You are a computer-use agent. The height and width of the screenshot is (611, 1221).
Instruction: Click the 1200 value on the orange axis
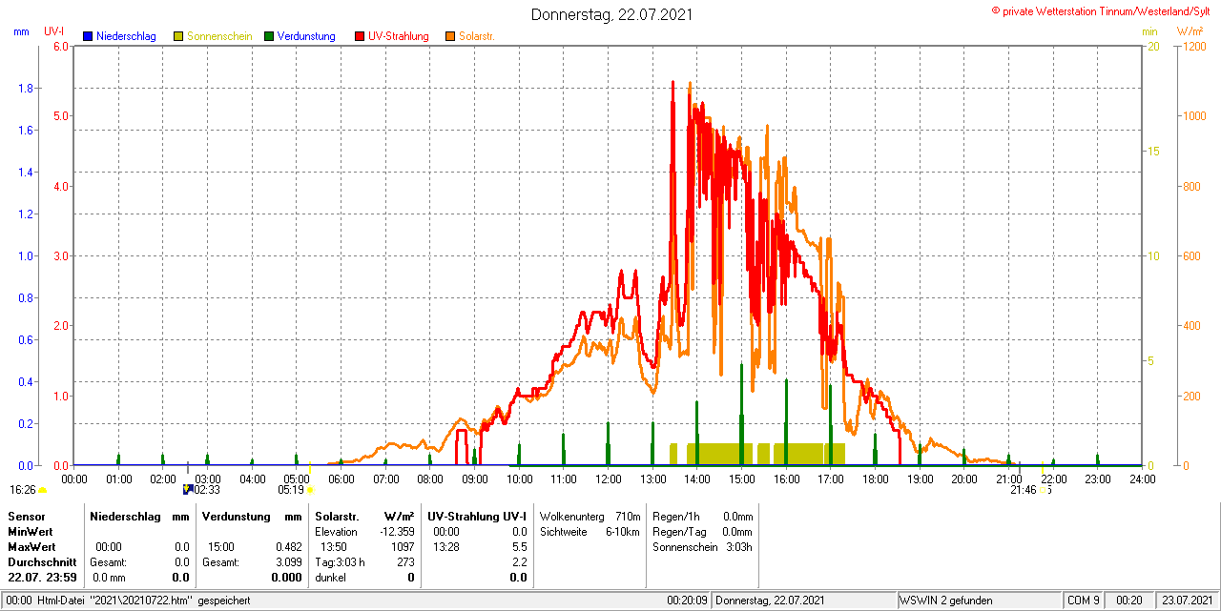click(1193, 47)
